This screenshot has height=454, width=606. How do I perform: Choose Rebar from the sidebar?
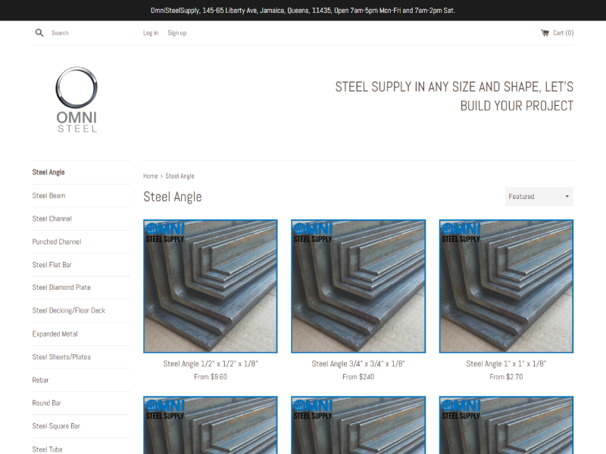40,380
